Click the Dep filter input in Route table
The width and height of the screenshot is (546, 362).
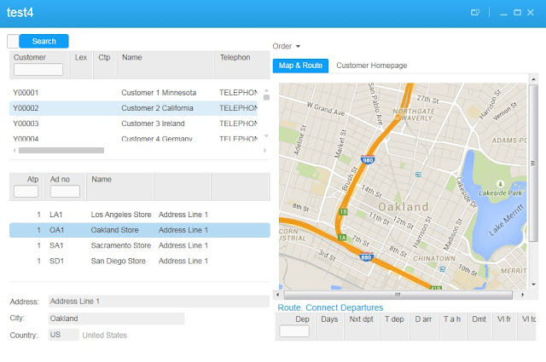294,331
